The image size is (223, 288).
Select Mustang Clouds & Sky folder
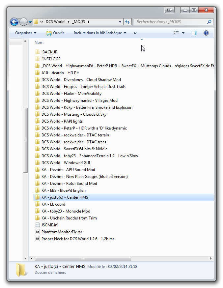tap(71, 114)
